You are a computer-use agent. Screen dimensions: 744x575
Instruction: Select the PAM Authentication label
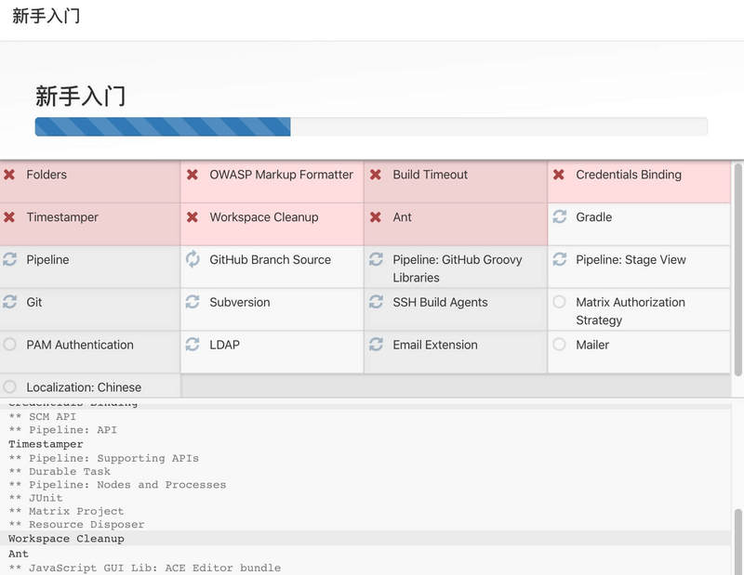[x=80, y=345]
